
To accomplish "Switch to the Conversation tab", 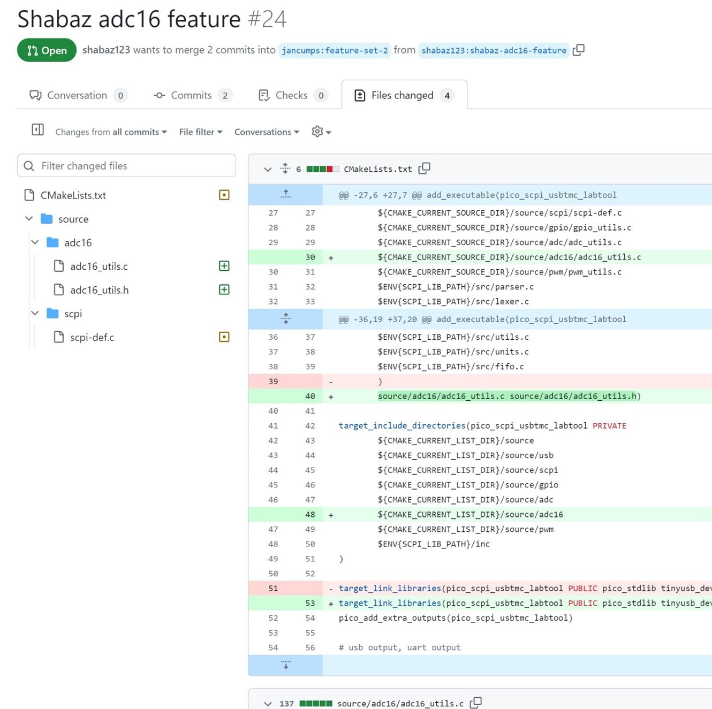I will point(79,95).
